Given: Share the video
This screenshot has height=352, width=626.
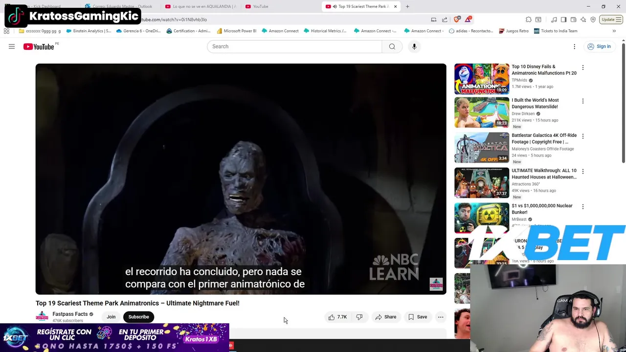Looking at the screenshot, I should point(386,317).
